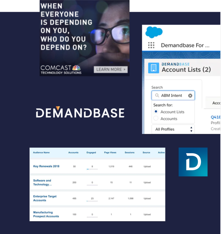The image size is (221, 234).
Task: Click the Demandbase wordmark logo
Action: point(80,112)
